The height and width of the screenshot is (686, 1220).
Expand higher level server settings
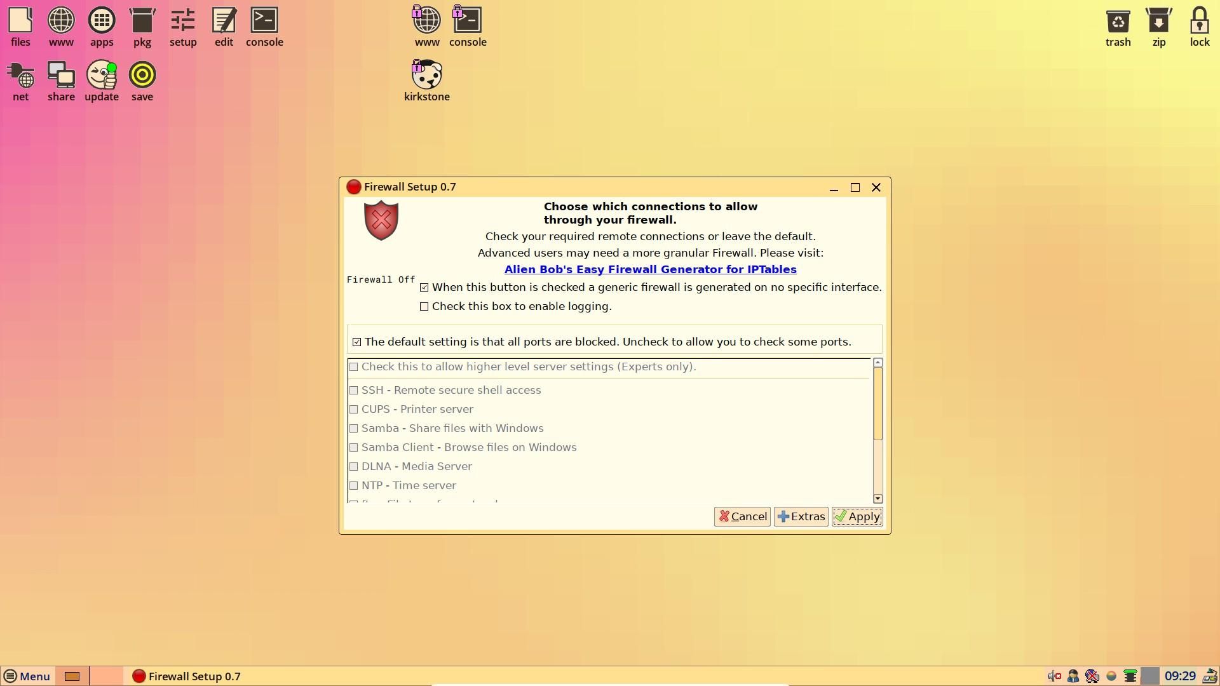355,366
